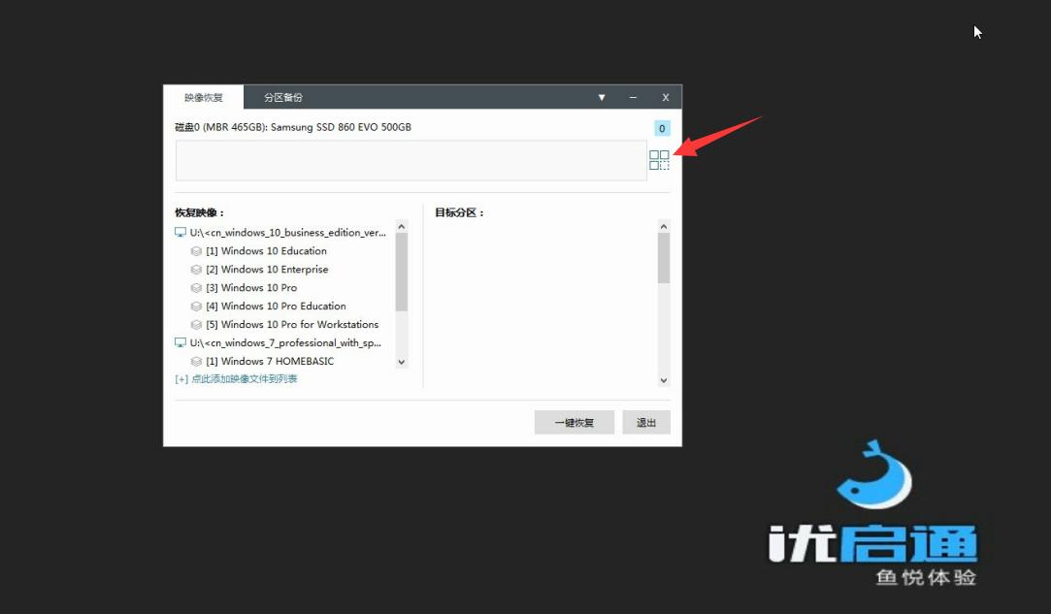Screen dimensions: 1051x614
Task: Click the Windows 7 professional image computer icon
Action: pyautogui.click(x=181, y=342)
